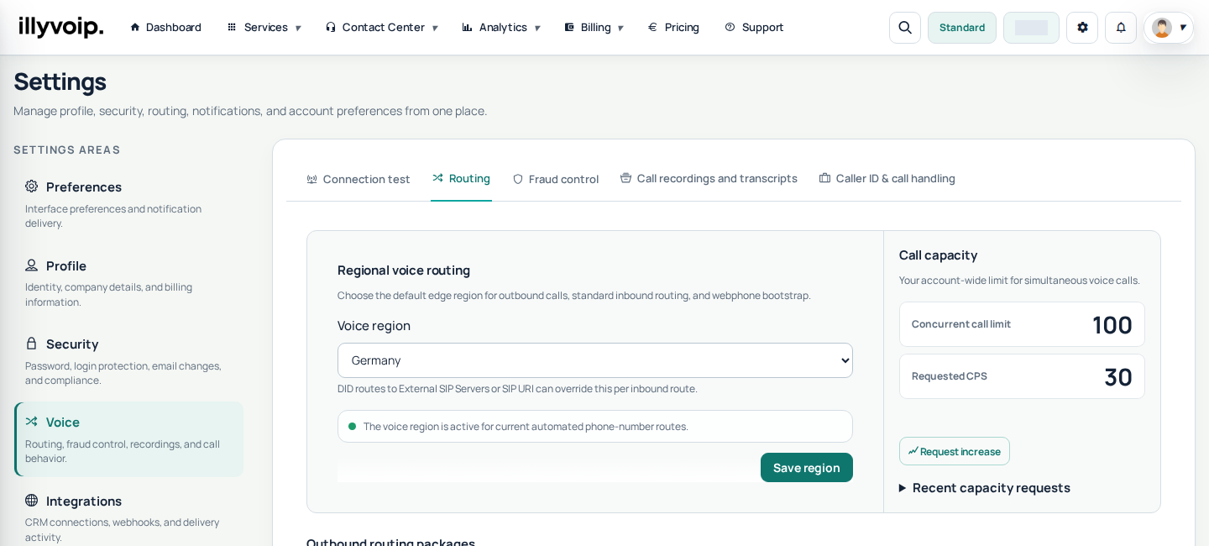Open the user avatar menu
The height and width of the screenshot is (546, 1209).
[x=1169, y=28]
